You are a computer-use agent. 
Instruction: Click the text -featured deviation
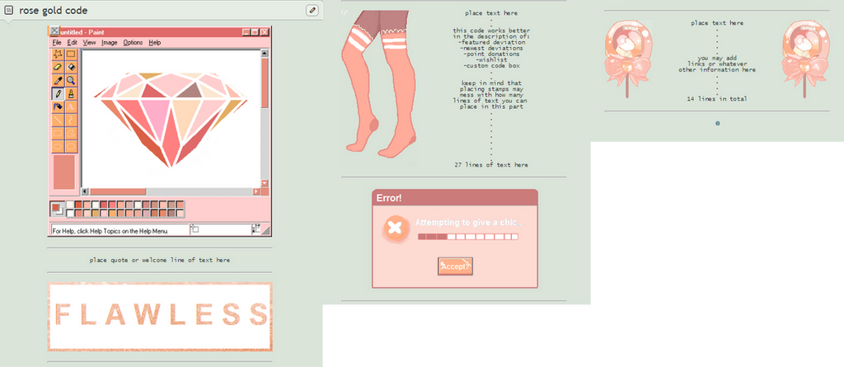tap(491, 42)
